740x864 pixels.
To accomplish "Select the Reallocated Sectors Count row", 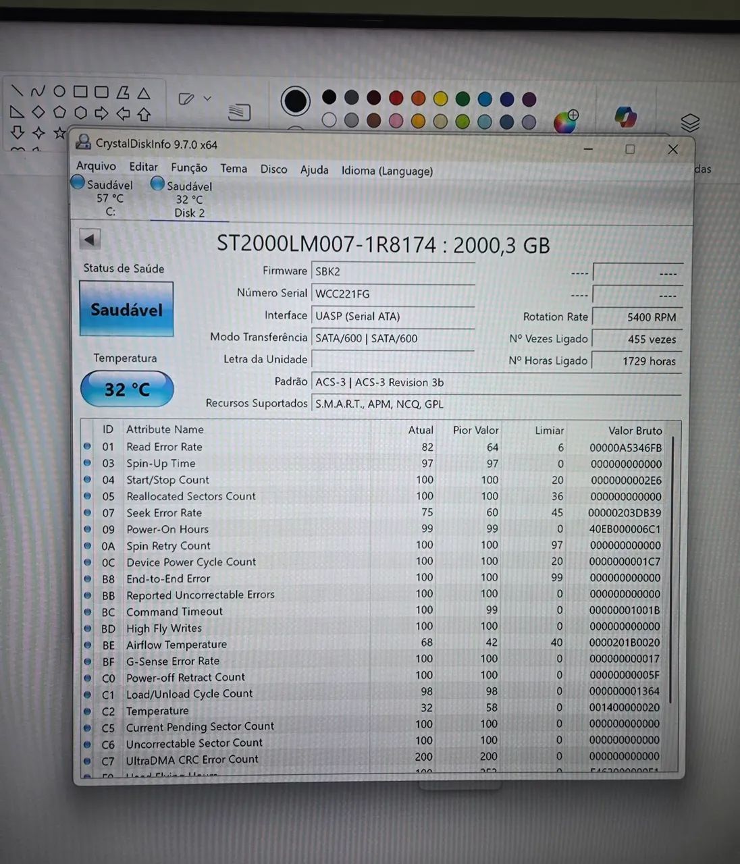I will pyautogui.click(x=373, y=496).
